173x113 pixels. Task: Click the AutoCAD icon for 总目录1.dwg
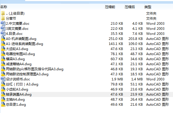(x=3, y=104)
